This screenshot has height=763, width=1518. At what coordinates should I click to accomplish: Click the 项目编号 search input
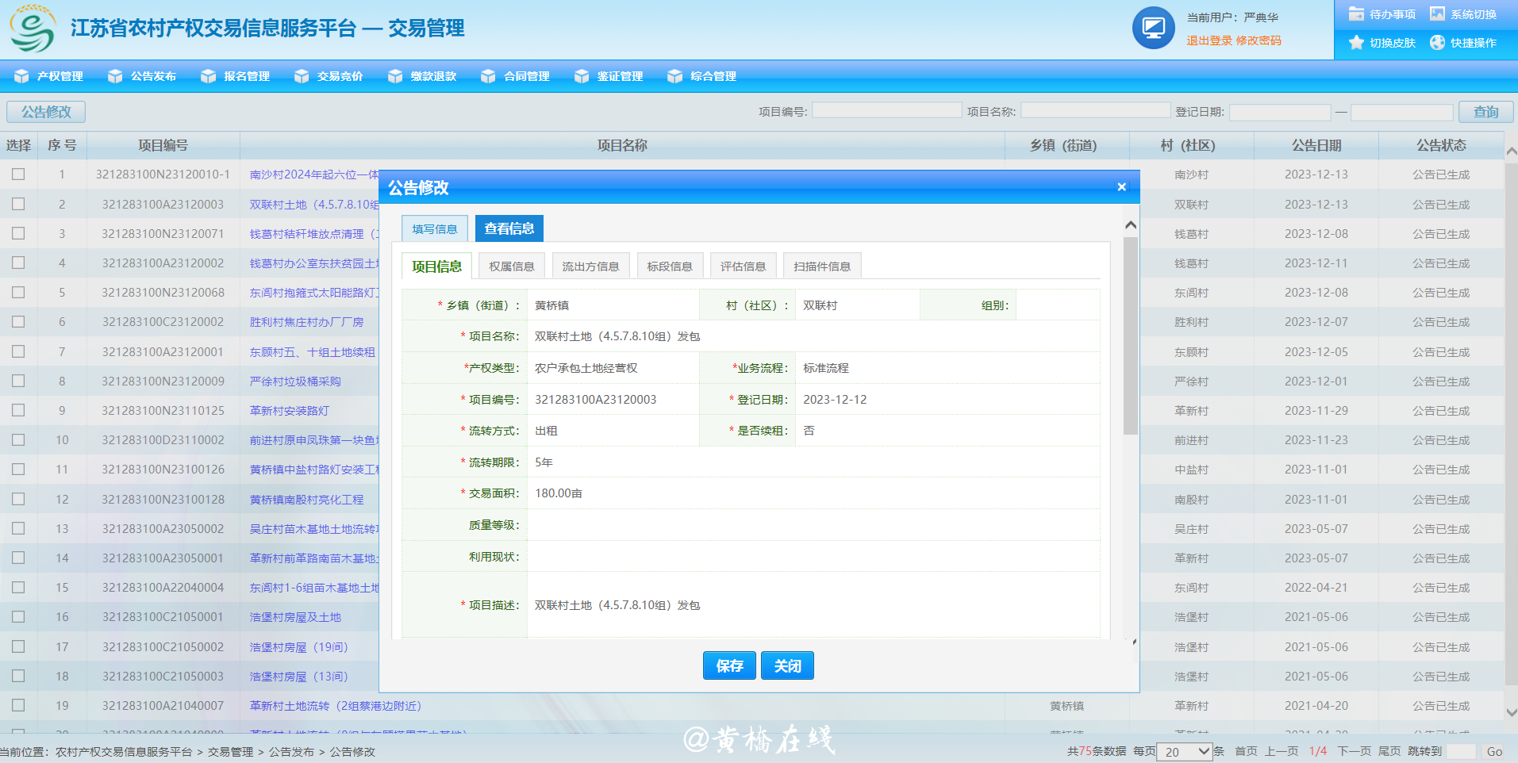tap(886, 110)
